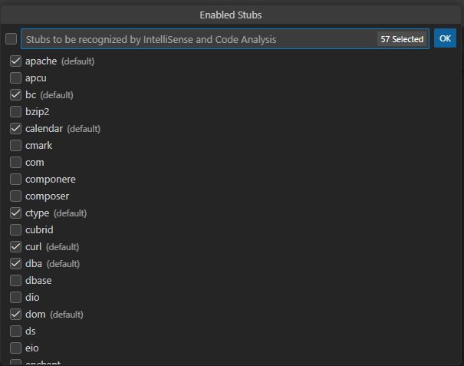Uncheck the dba stub checkbox

coord(15,263)
